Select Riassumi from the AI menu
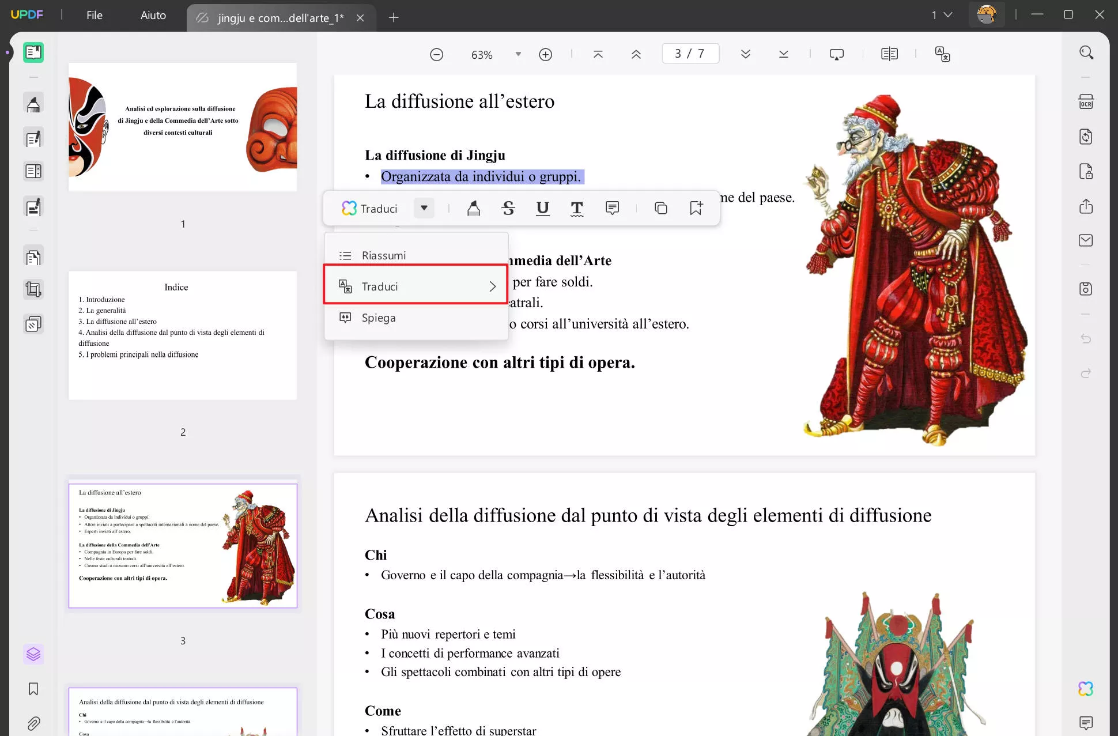 [x=383, y=255]
